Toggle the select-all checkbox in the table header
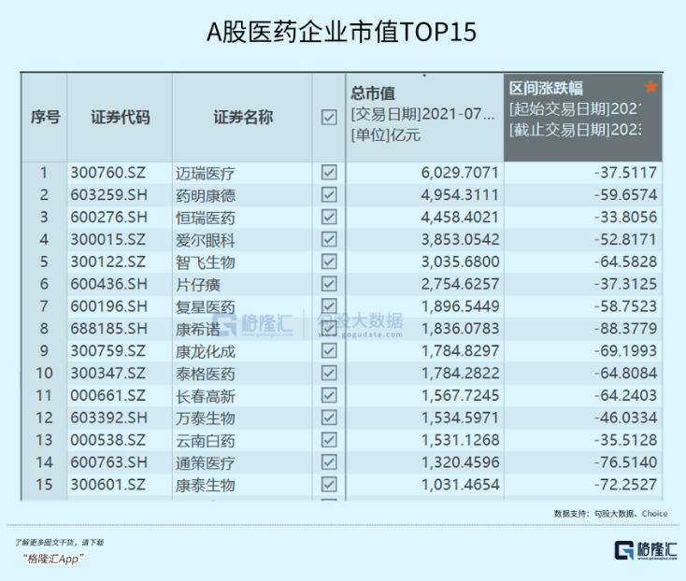Screen dimensions: 686x581 (329, 117)
